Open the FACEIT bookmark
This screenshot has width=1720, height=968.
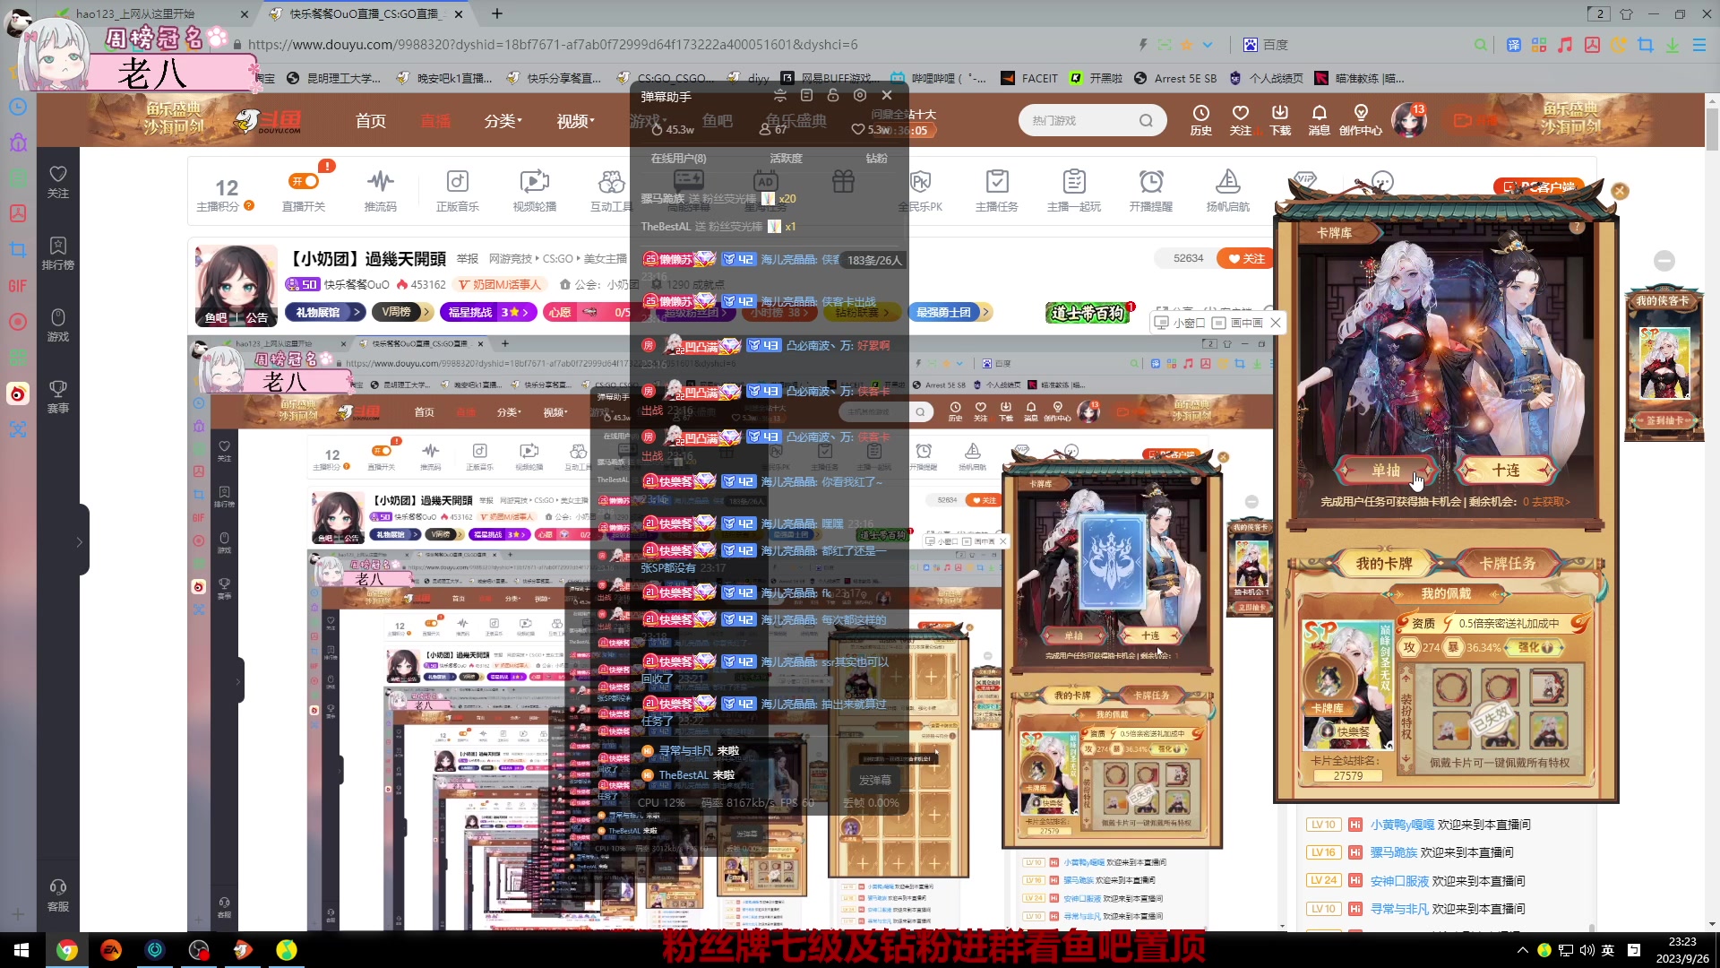coord(1029,78)
